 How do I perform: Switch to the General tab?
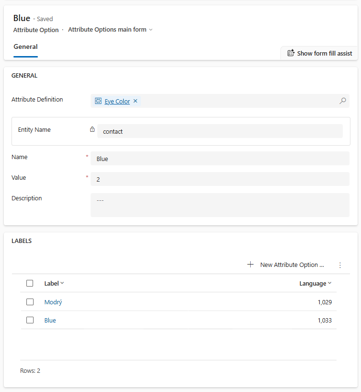tap(25, 47)
